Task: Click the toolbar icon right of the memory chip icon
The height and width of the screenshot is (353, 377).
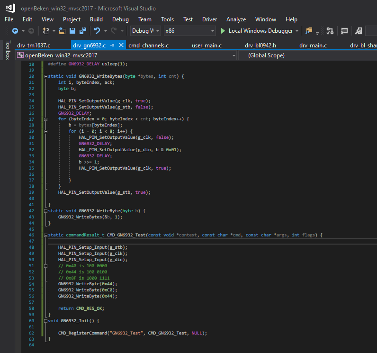Action: (x=359, y=31)
